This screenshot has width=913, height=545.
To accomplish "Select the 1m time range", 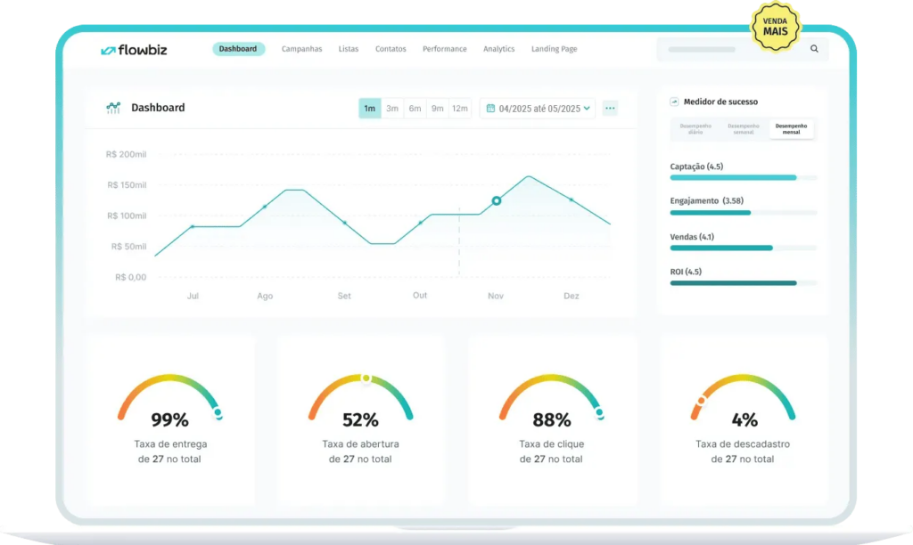I will pyautogui.click(x=369, y=109).
